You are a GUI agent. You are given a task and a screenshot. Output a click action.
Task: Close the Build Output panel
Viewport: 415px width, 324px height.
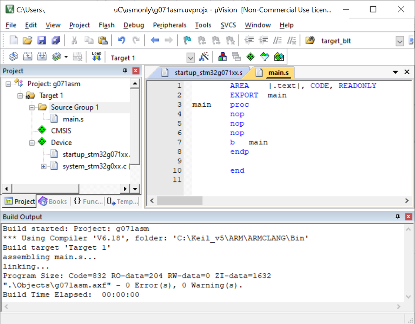[408, 217]
